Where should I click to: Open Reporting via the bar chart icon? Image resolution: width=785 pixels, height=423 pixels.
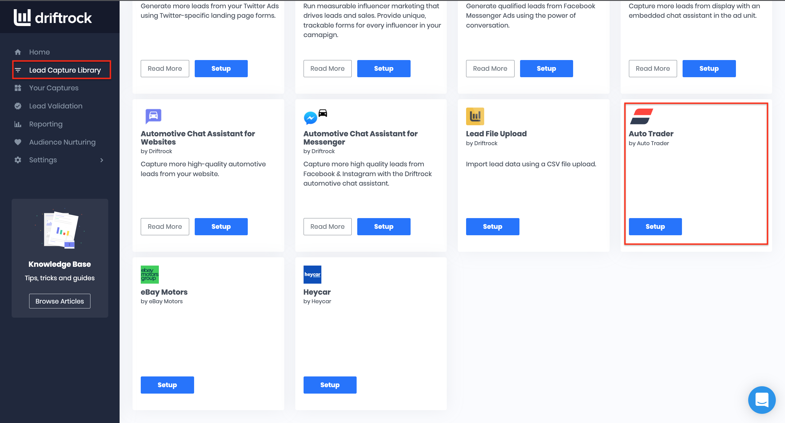click(x=18, y=124)
